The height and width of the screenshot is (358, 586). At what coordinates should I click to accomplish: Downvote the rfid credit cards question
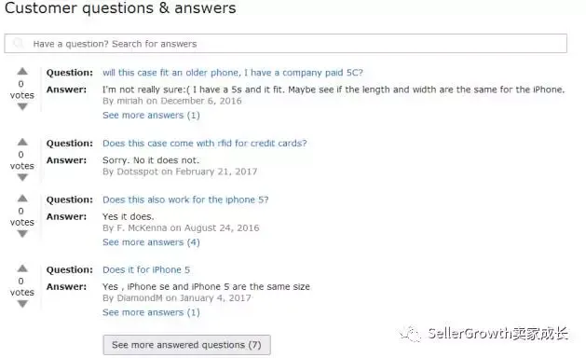coord(22,178)
